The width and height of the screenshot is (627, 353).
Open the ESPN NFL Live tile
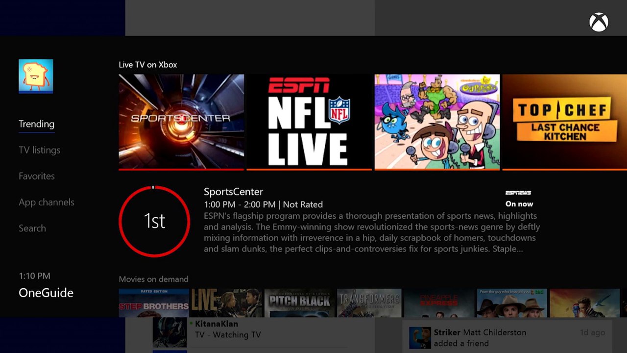tap(309, 122)
